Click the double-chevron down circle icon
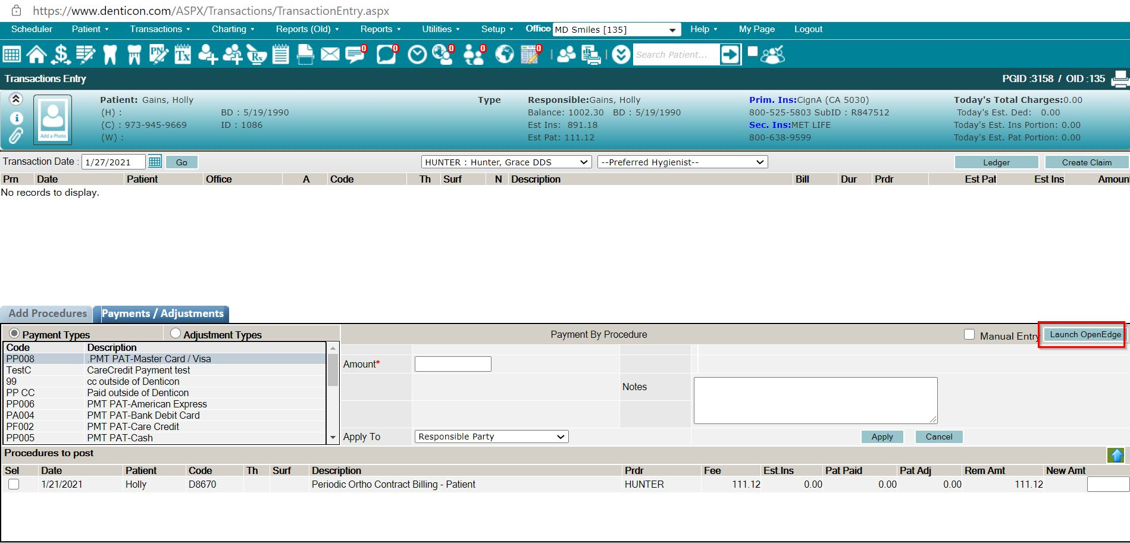Viewport: 1130px width, 543px height. pos(621,55)
